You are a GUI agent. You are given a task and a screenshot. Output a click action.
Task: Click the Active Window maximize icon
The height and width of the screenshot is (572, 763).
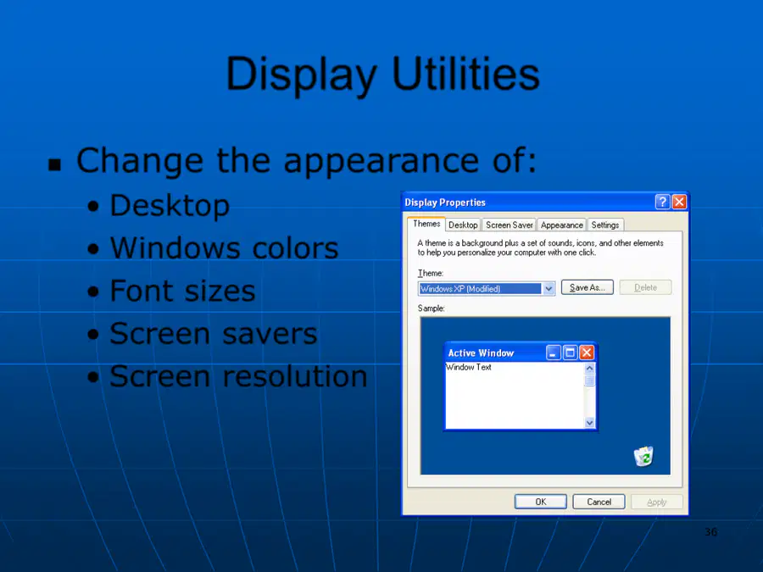click(x=570, y=353)
